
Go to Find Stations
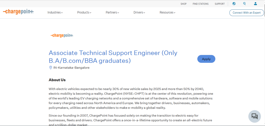[201, 4]
